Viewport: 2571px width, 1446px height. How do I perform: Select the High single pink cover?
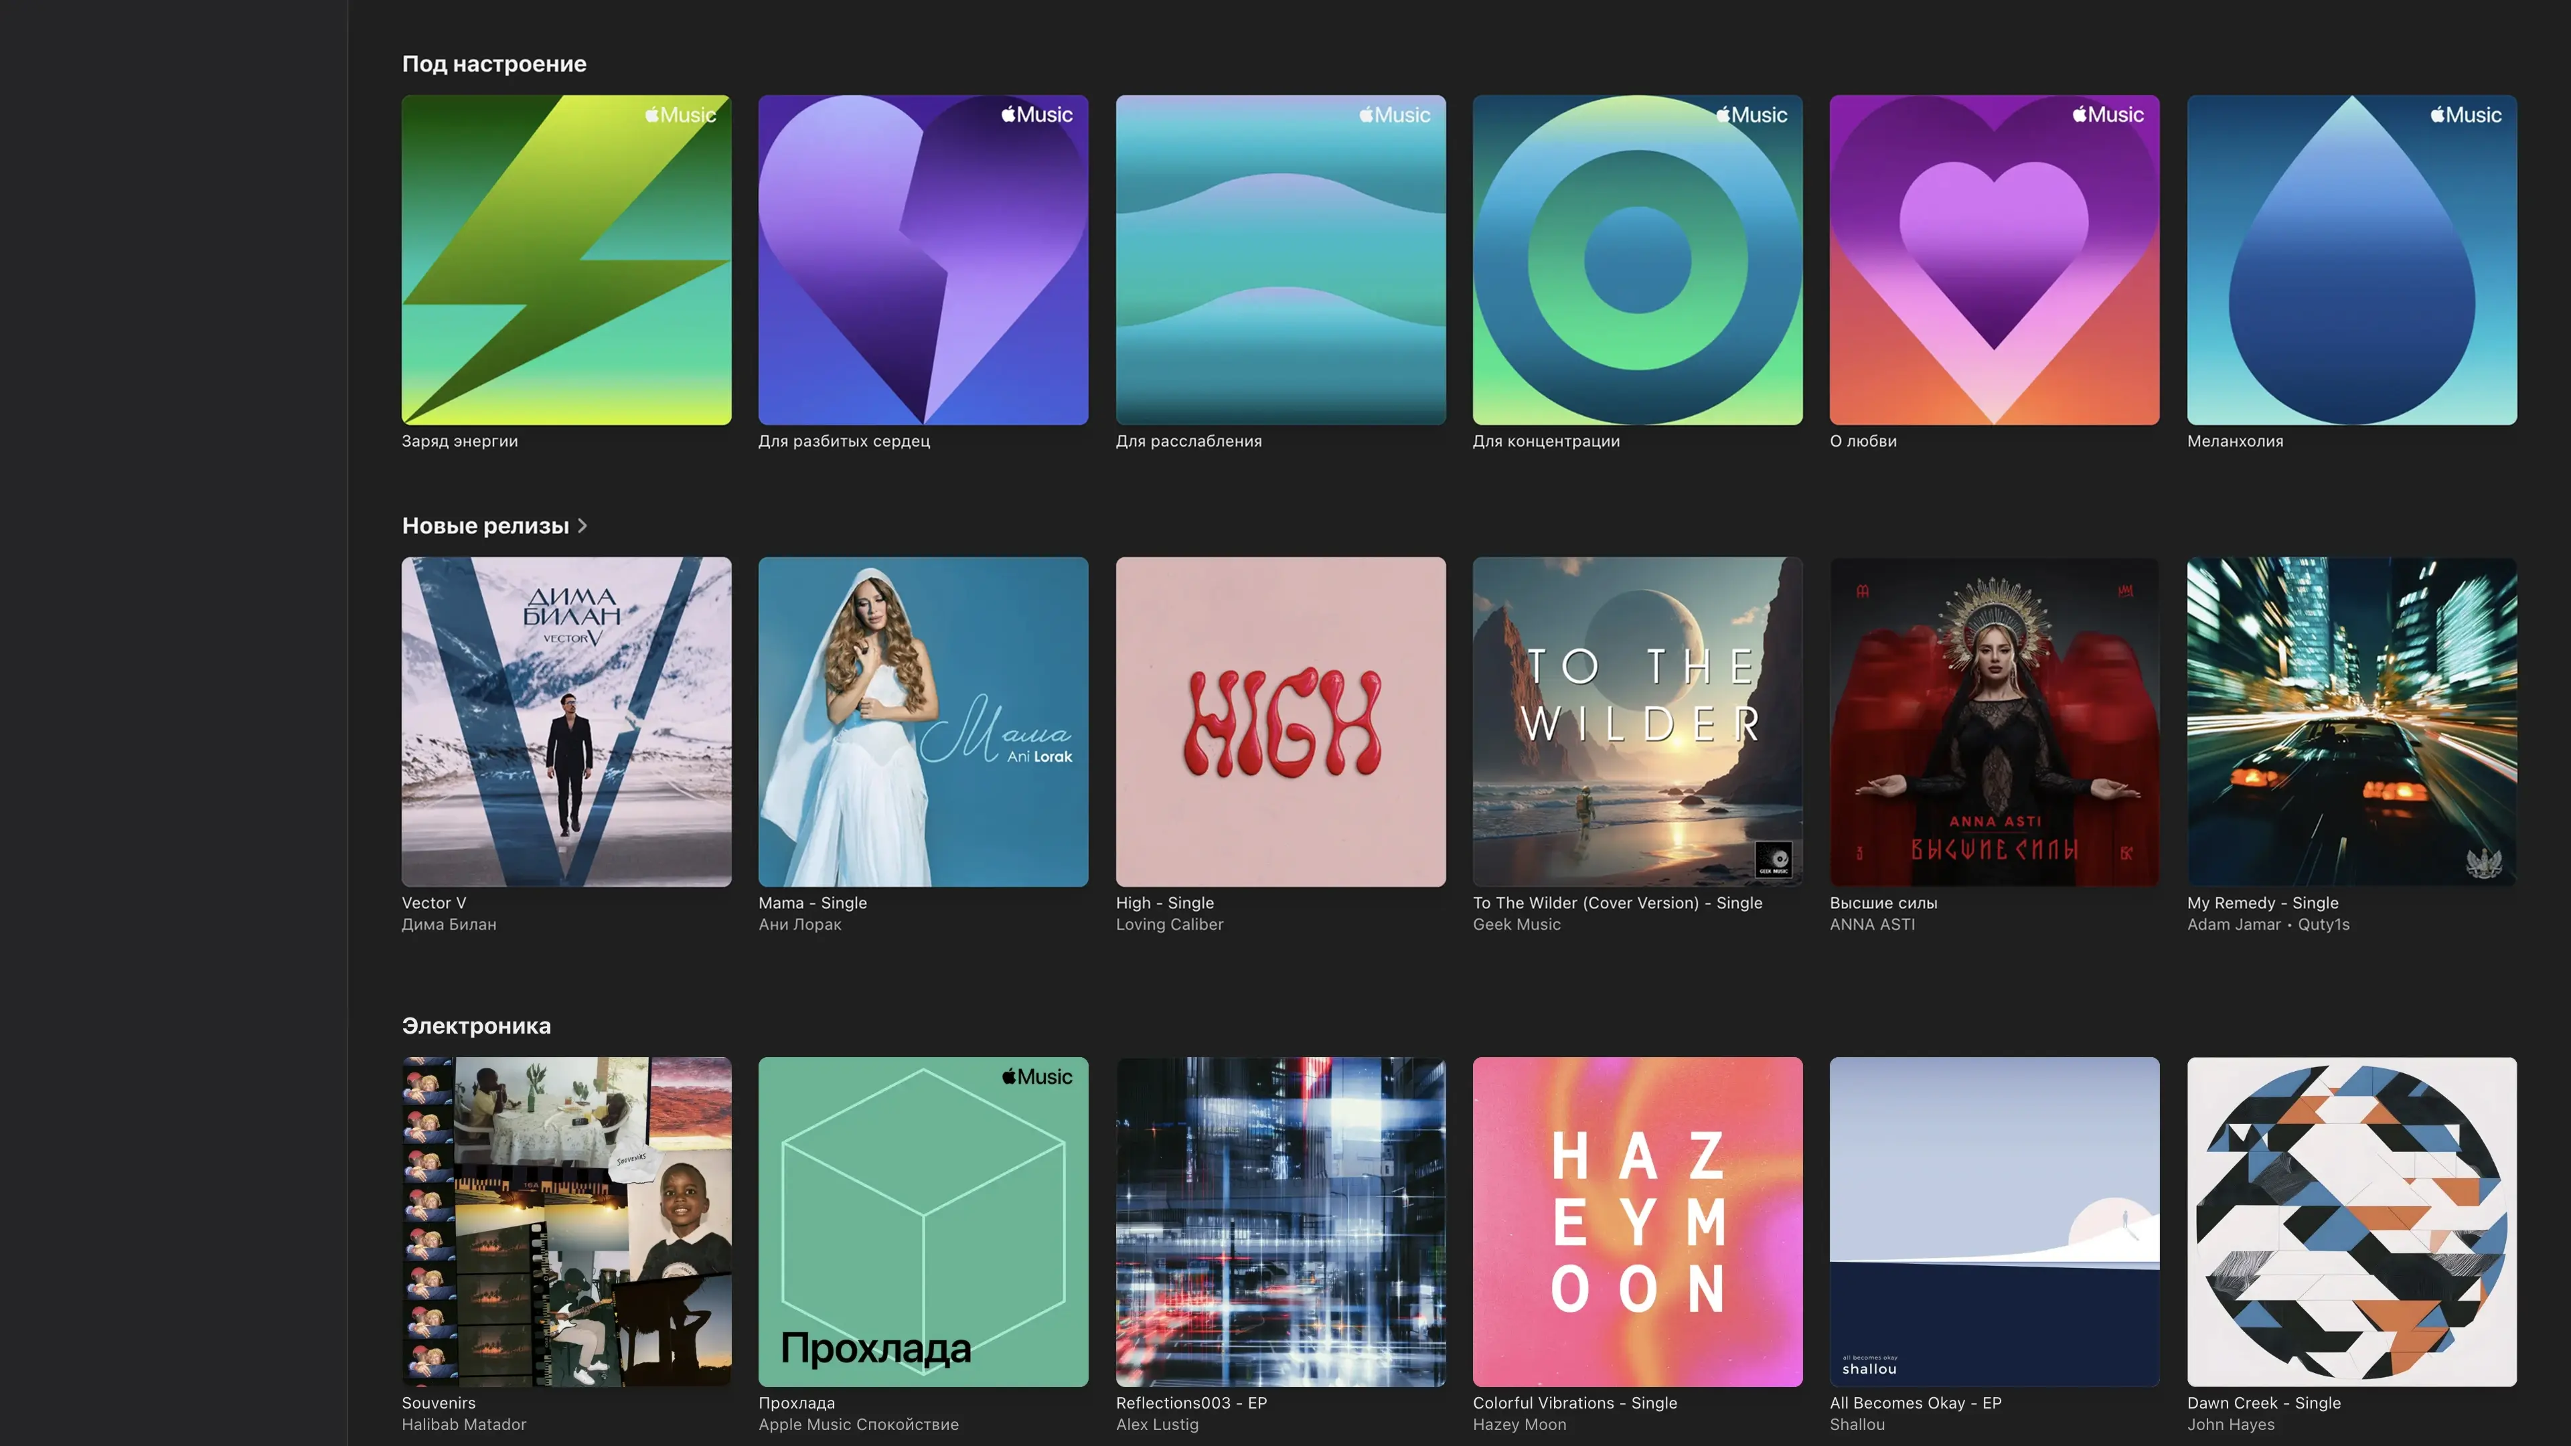click(x=1279, y=720)
